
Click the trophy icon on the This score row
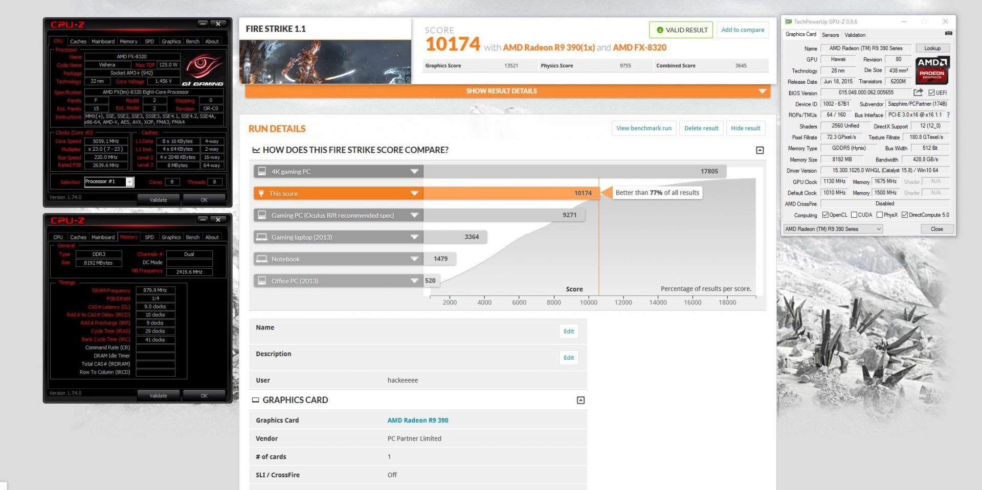(261, 193)
